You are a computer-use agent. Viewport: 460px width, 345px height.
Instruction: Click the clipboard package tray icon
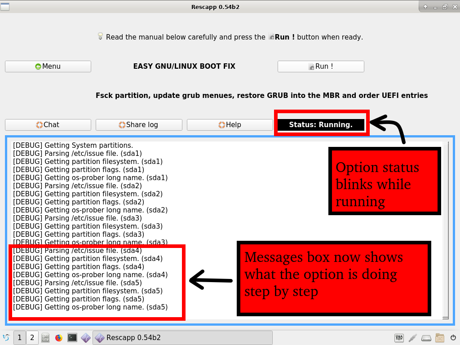tap(440, 338)
